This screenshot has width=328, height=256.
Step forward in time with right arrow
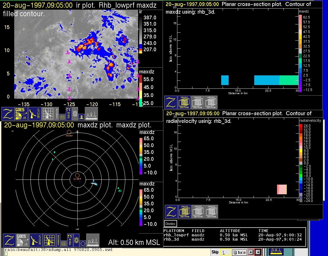click(258, 252)
